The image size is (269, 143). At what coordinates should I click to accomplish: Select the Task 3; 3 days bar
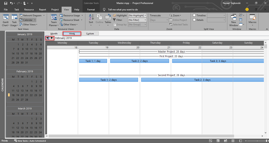point(218,61)
